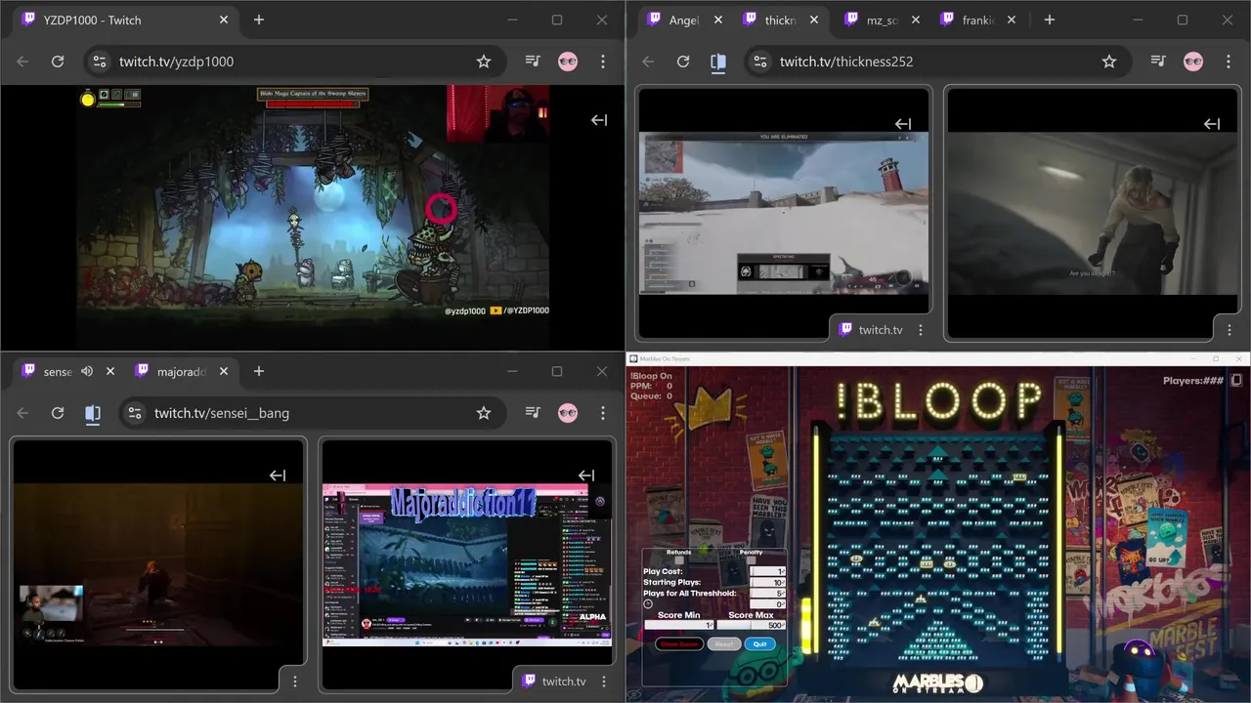Viewport: 1251px width, 703px height.
Task: Click the icon next to Players:###
Action: pyautogui.click(x=1236, y=380)
